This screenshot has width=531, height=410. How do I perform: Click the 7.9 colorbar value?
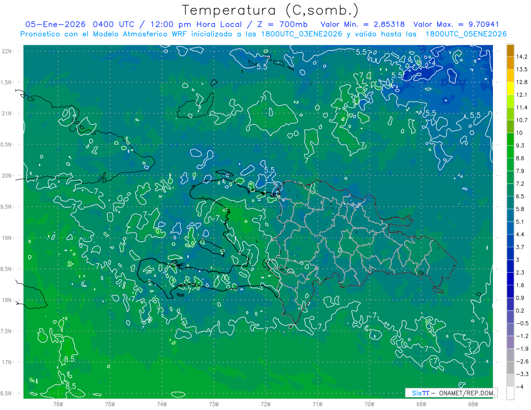(x=520, y=171)
